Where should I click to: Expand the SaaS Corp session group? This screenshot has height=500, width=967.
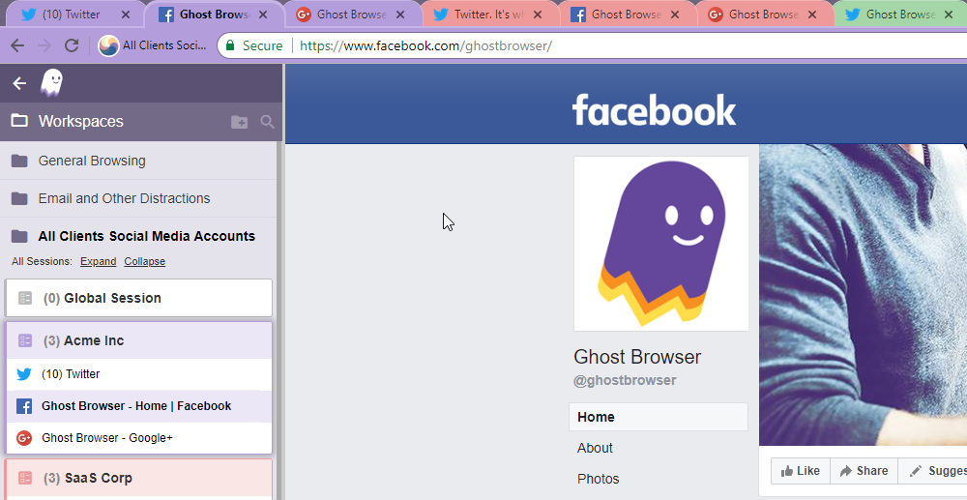pos(138,478)
